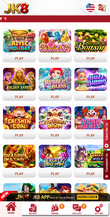Tap the JK8 logo
The image size is (110, 217).
pyautogui.click(x=16, y=8)
